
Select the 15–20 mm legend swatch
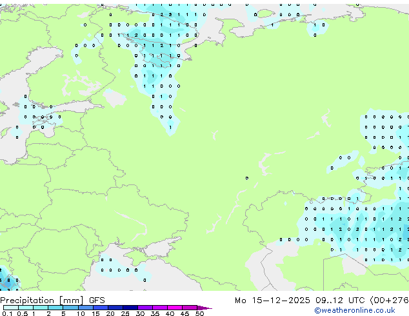[100, 308]
